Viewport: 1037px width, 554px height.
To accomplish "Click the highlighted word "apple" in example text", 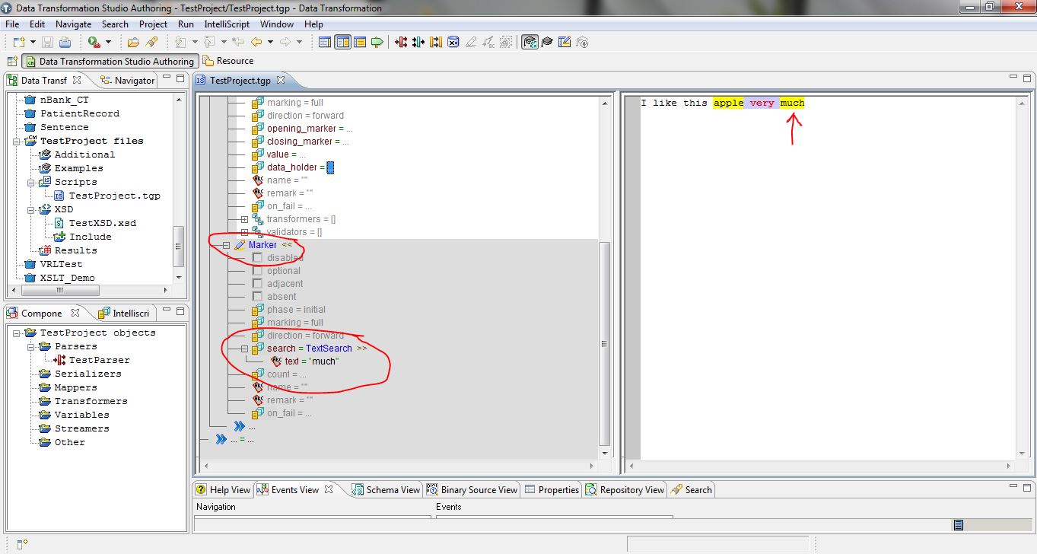I will [728, 103].
